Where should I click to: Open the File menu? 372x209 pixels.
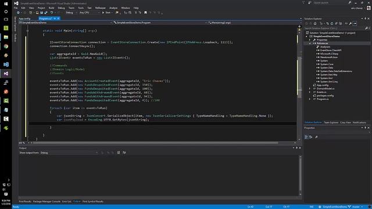tap(16, 8)
